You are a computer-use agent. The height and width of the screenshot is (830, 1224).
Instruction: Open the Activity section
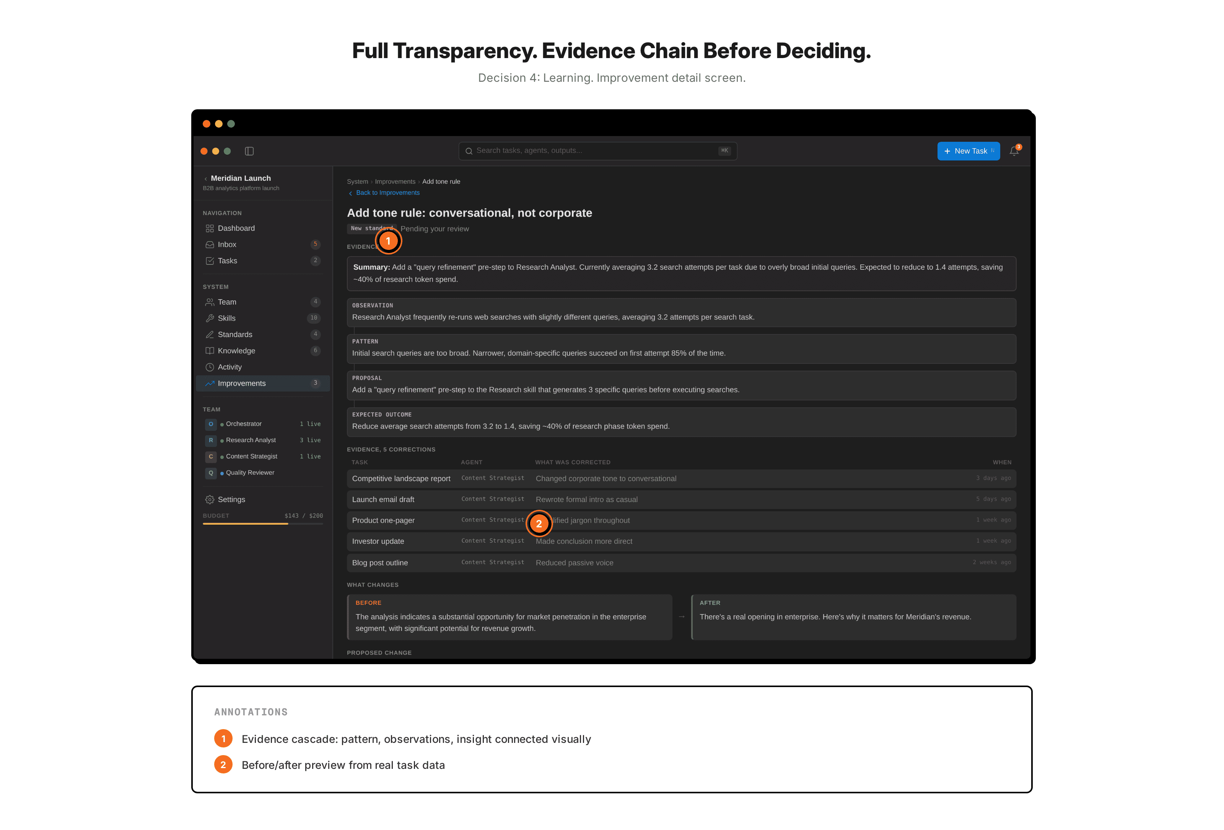coord(263,367)
